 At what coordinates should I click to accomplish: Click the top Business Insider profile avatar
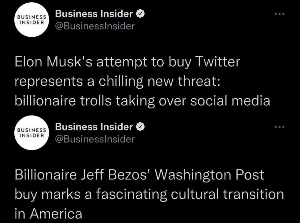coord(31,20)
